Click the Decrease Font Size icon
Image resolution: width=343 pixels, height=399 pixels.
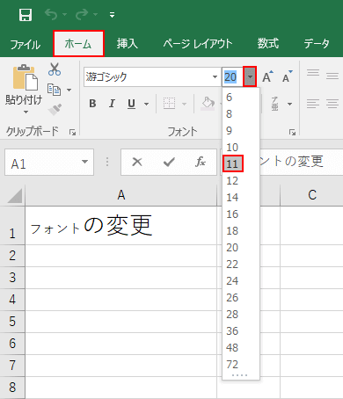pos(288,76)
